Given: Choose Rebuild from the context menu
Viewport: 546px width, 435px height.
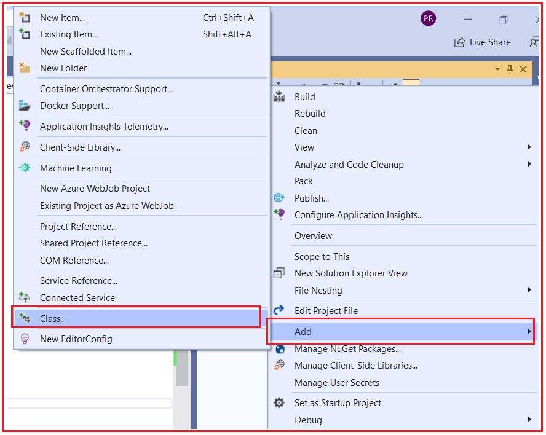Looking at the screenshot, I should 310,114.
